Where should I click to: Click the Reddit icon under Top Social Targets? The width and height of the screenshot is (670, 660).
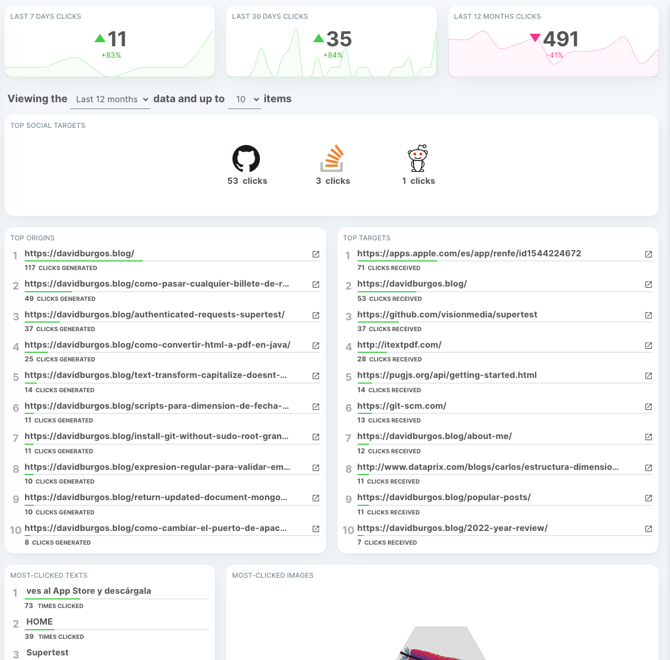(418, 158)
